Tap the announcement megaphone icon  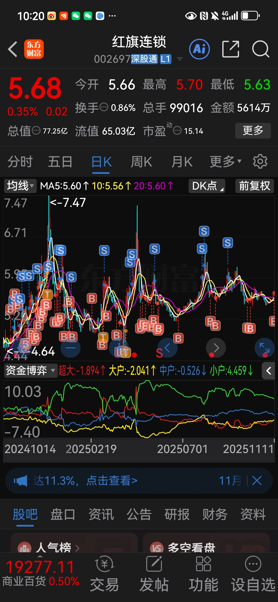pos(21,481)
